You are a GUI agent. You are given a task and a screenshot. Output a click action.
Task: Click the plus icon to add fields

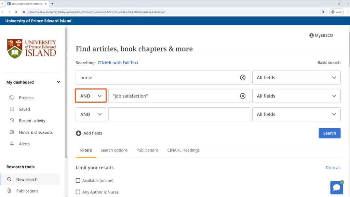(x=79, y=133)
